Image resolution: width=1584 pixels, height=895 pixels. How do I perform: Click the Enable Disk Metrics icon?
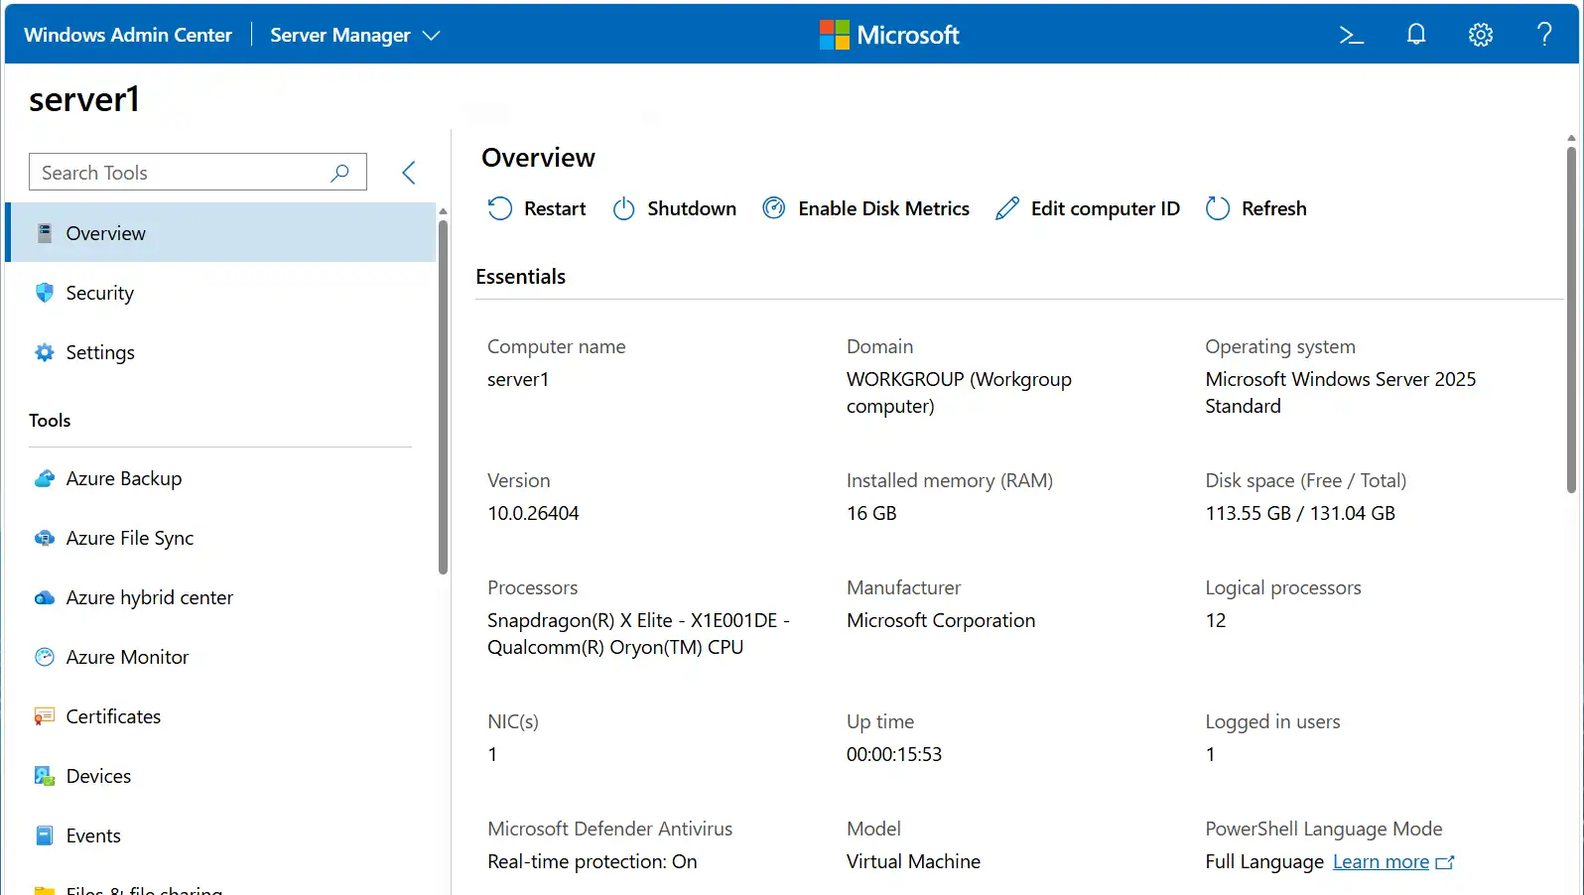[x=774, y=208]
